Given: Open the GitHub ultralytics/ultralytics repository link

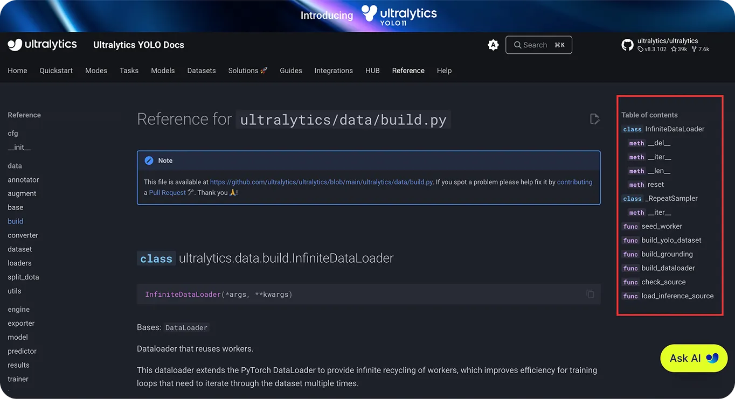Looking at the screenshot, I should [665, 45].
